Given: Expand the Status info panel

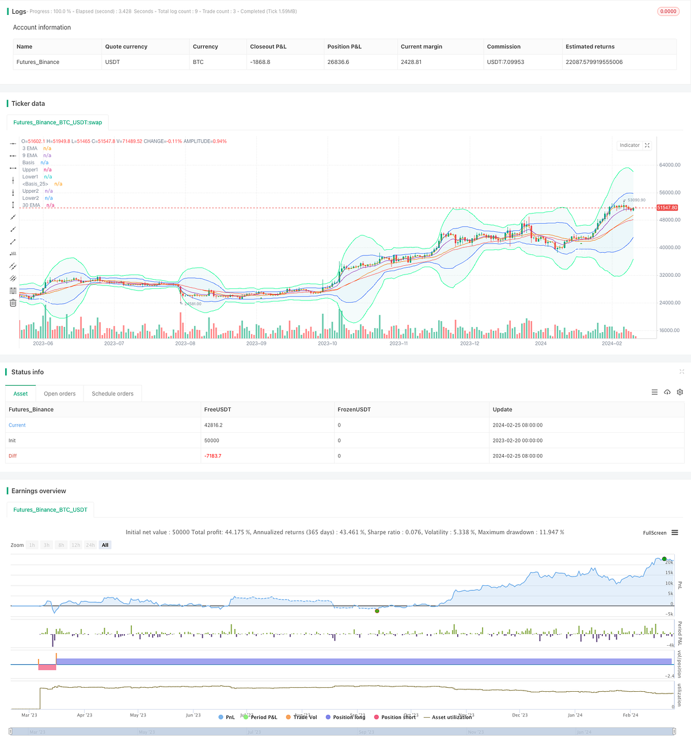Looking at the screenshot, I should [682, 372].
